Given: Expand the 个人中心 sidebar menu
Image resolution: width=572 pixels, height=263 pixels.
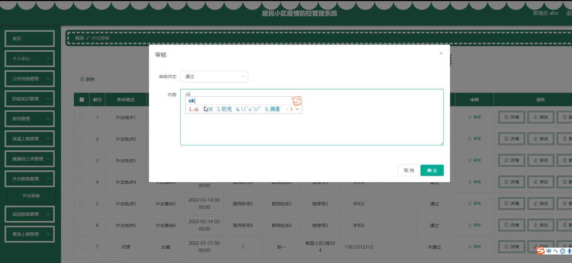Looking at the screenshot, I should pos(30,59).
